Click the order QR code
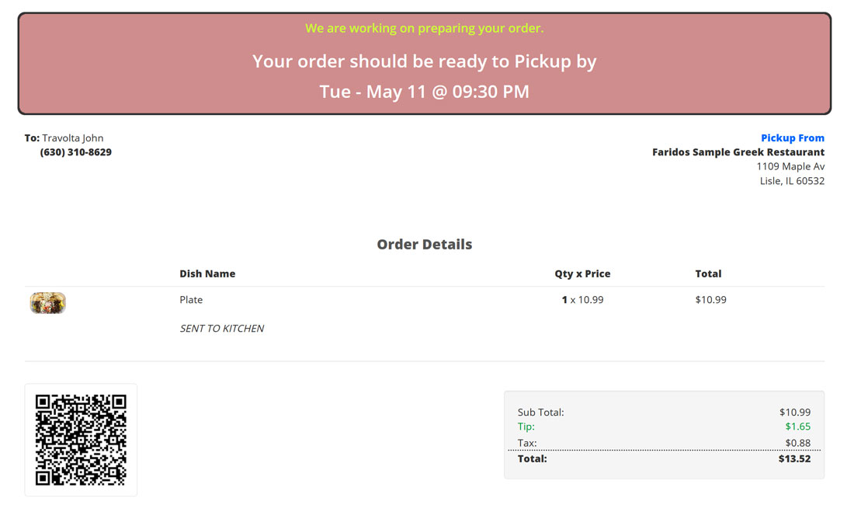The width and height of the screenshot is (854, 512). [82, 440]
